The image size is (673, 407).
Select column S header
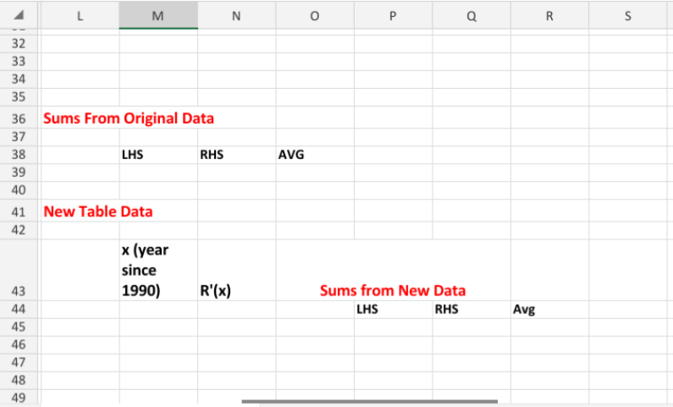[x=627, y=16]
